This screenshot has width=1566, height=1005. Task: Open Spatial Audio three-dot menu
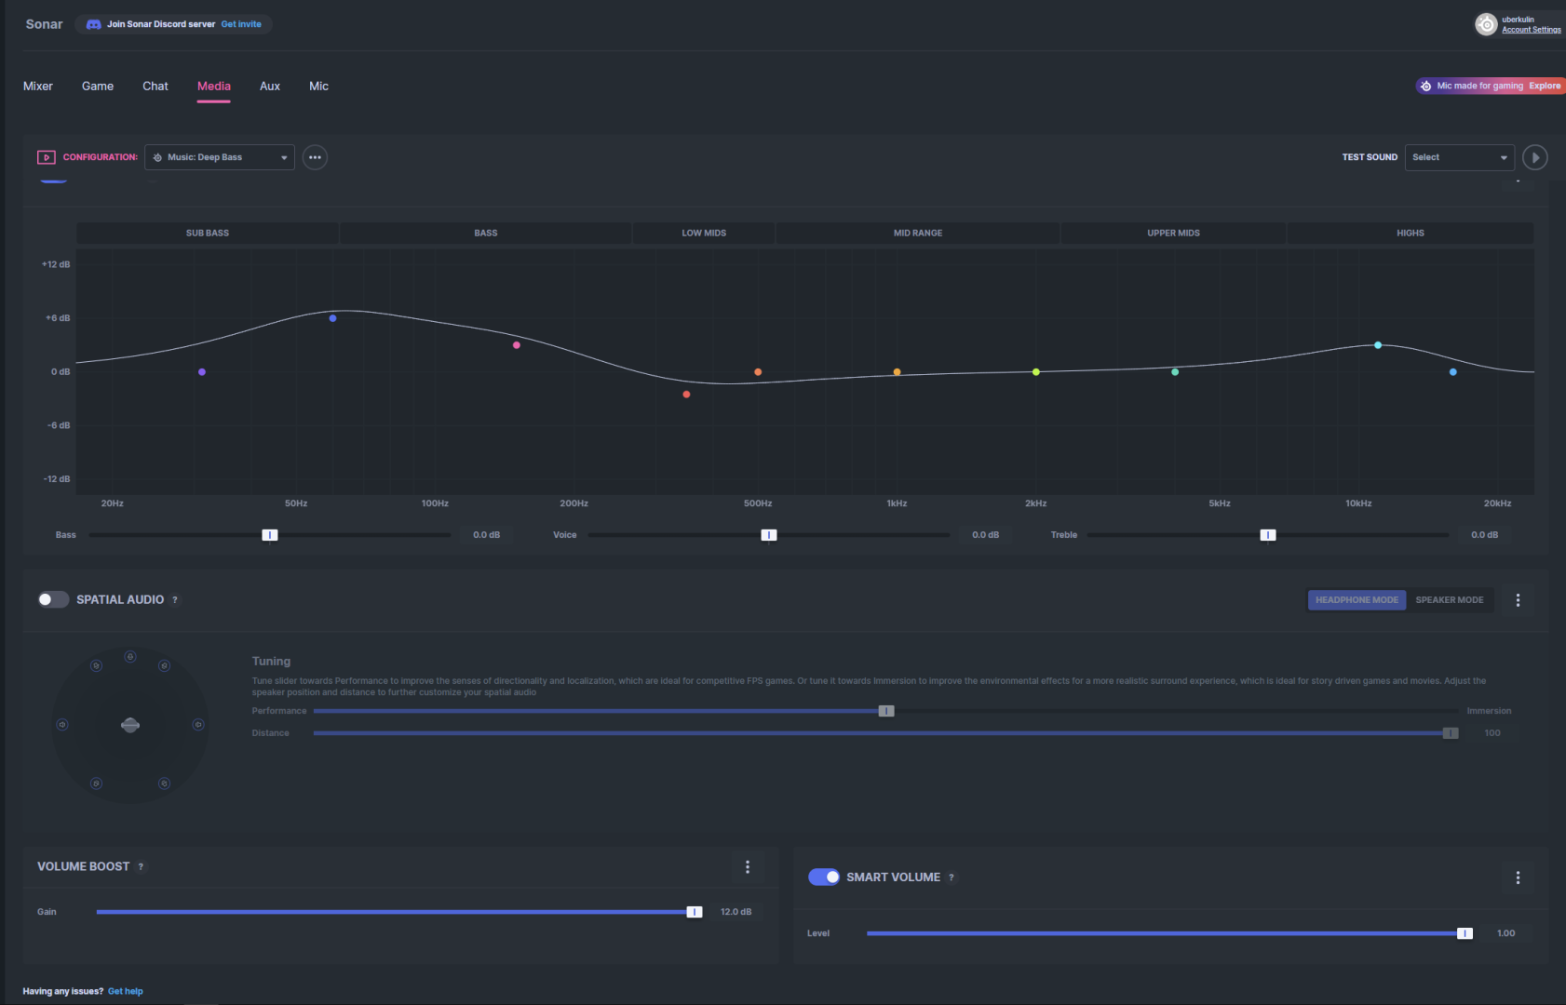pos(1518,600)
